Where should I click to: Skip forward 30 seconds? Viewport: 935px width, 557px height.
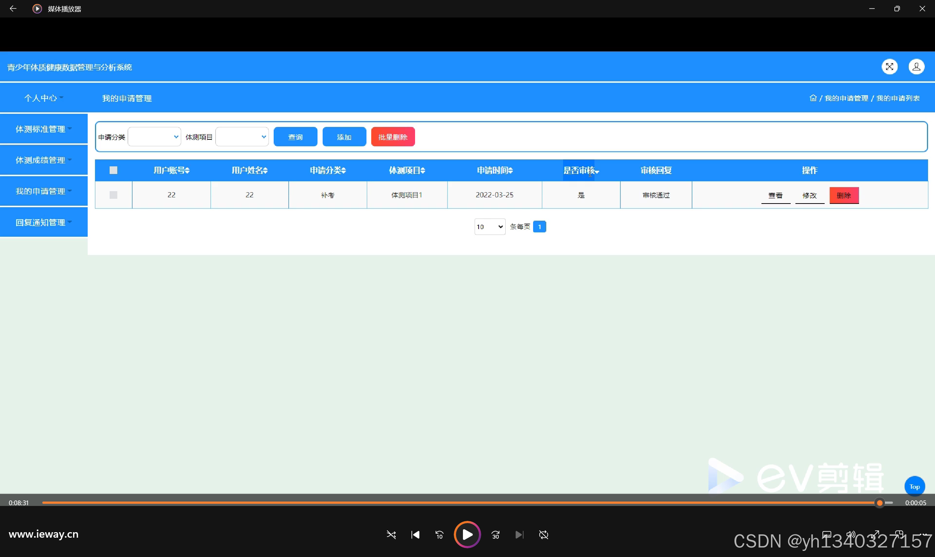pos(495,534)
